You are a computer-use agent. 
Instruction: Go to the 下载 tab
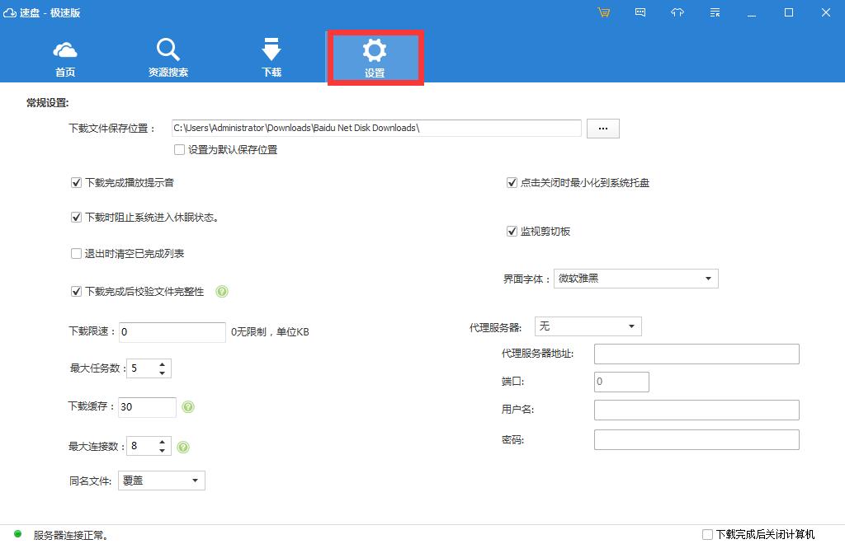271,58
